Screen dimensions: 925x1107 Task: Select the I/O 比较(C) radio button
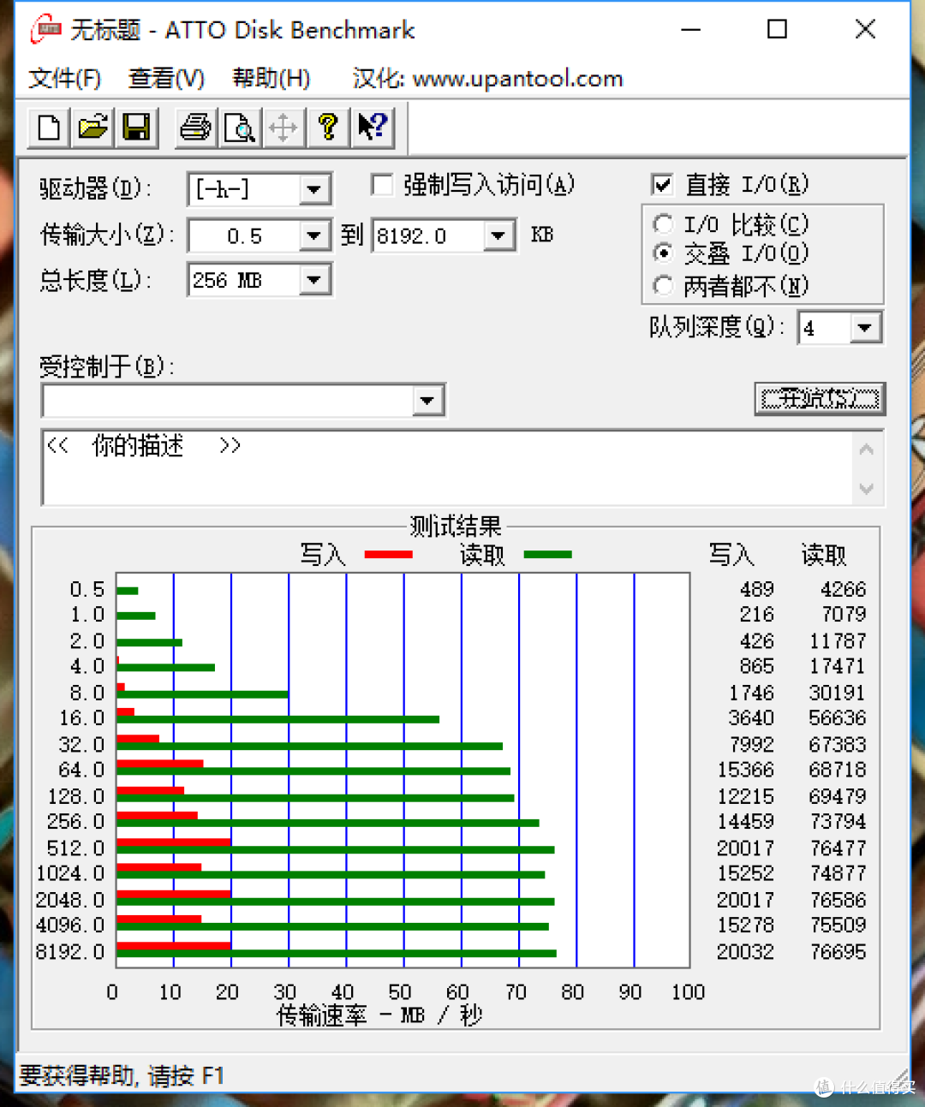pyautogui.click(x=662, y=224)
